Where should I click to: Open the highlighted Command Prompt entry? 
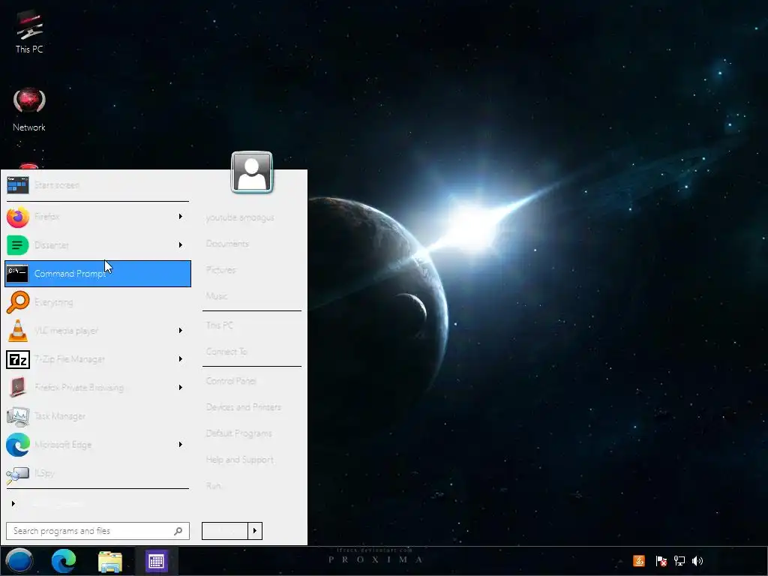97,273
